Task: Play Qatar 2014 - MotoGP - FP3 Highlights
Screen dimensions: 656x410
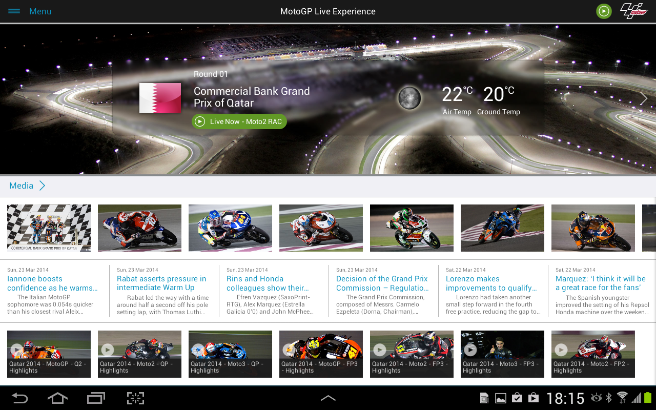Action: pos(321,354)
